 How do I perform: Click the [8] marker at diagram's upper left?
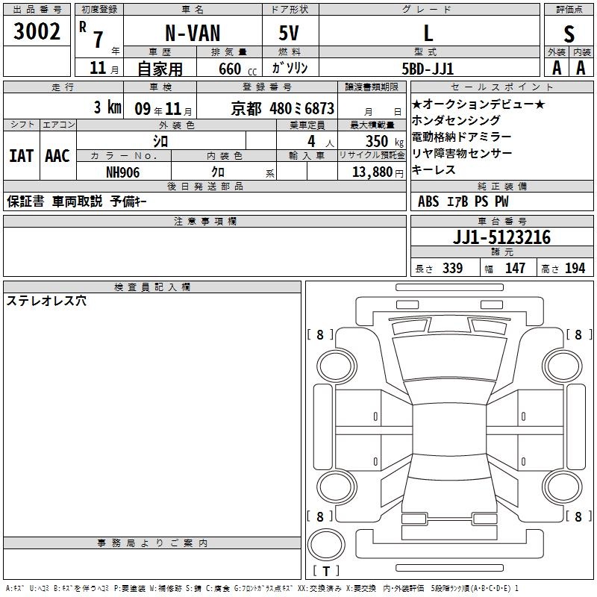(x=320, y=335)
